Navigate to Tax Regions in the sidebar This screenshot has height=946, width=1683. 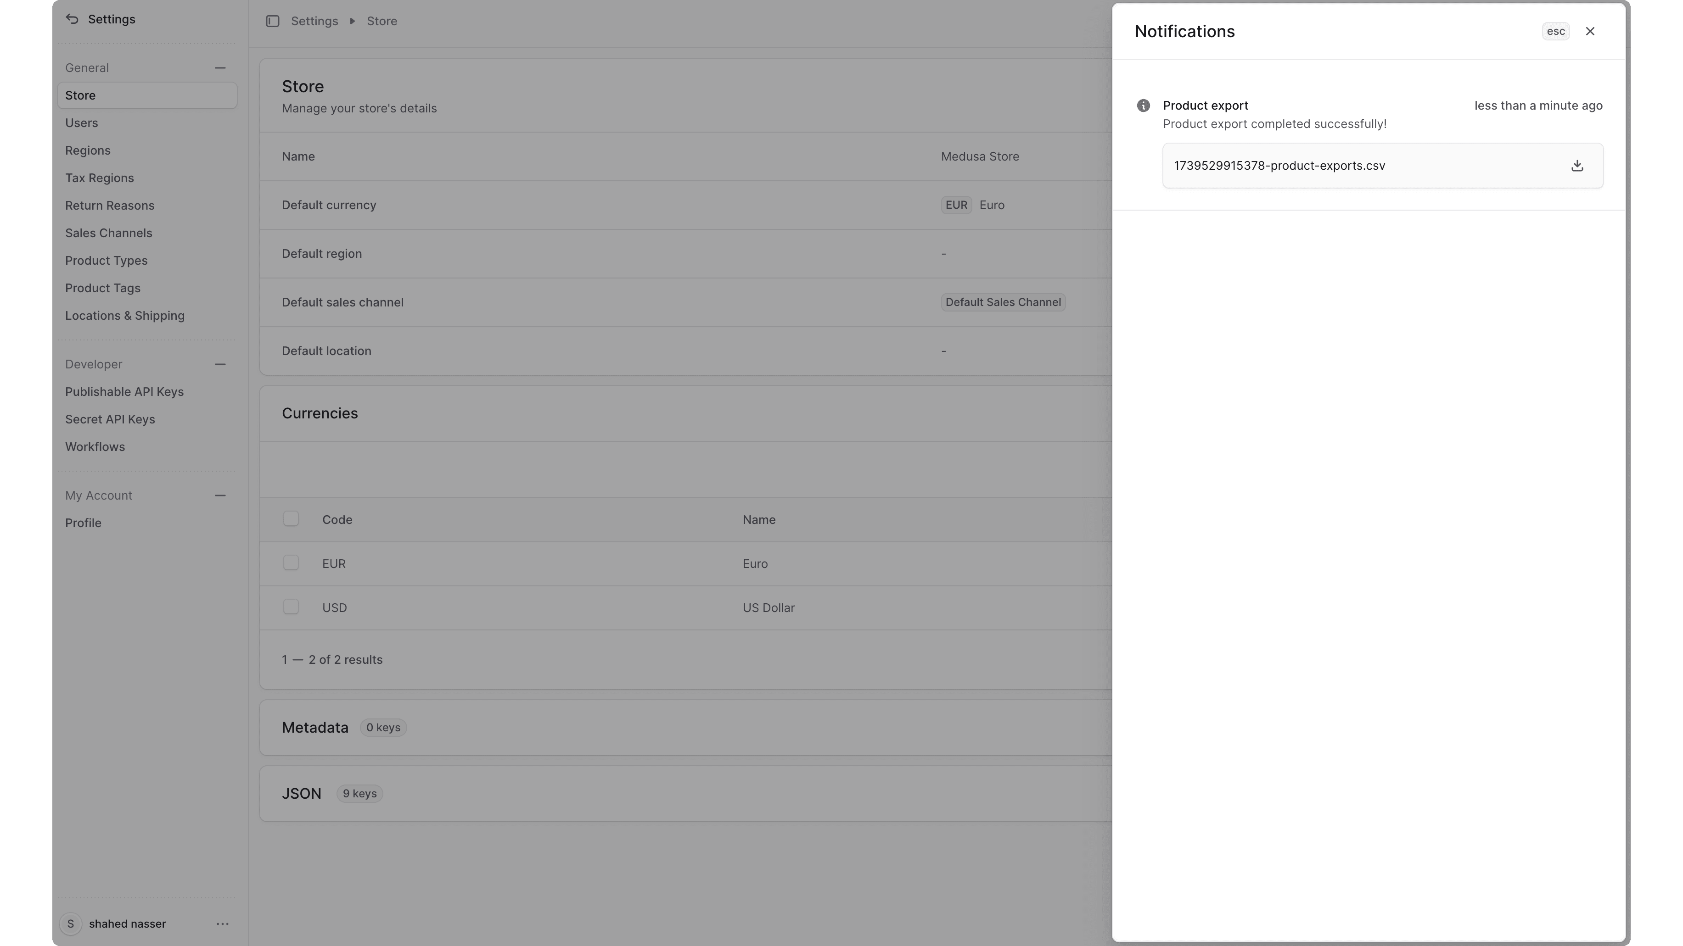pyautogui.click(x=100, y=178)
